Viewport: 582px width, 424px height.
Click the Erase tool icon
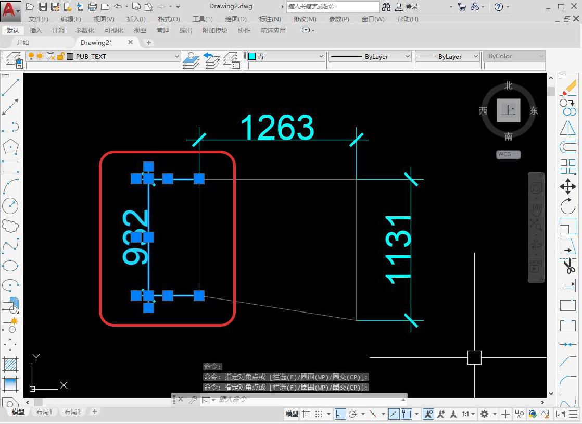coord(568,87)
